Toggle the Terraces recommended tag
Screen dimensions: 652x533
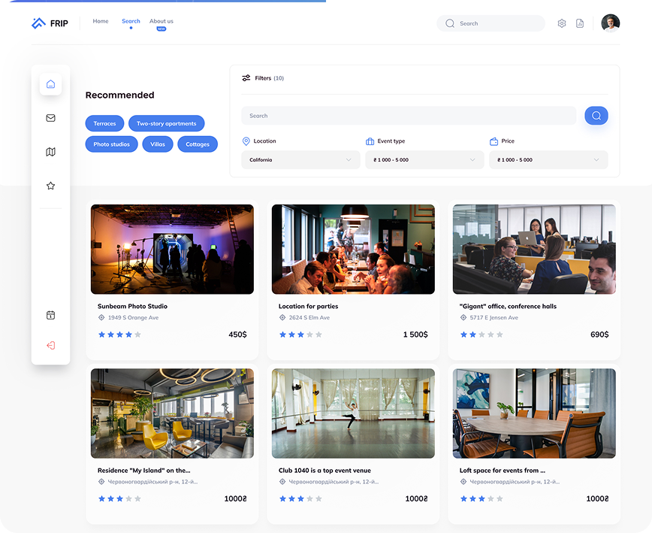104,123
